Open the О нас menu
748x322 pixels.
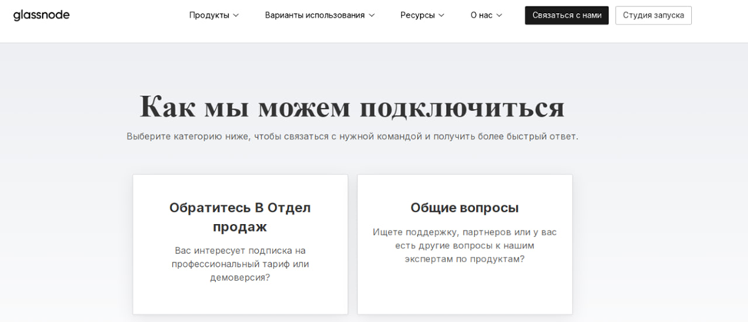(481, 15)
